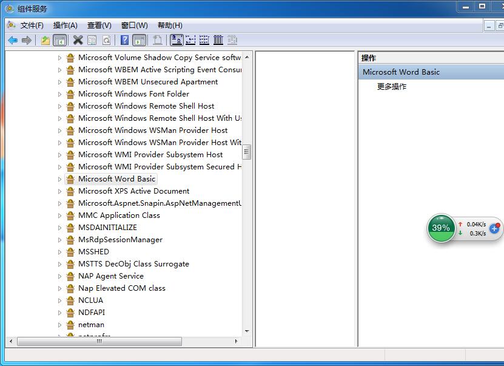The height and width of the screenshot is (366, 504).
Task: Click the 39% memory usage ball
Action: (x=441, y=228)
